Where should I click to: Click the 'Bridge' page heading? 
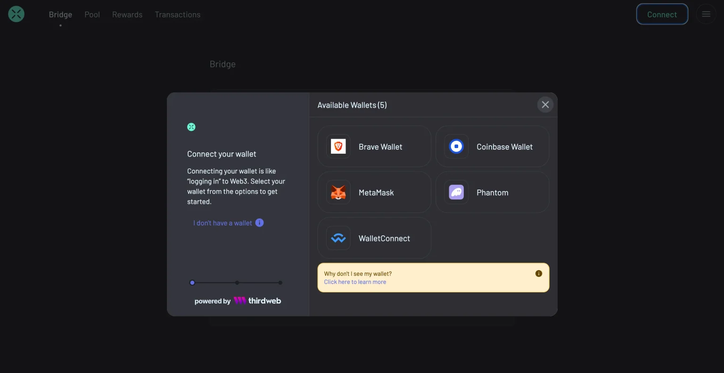click(222, 64)
